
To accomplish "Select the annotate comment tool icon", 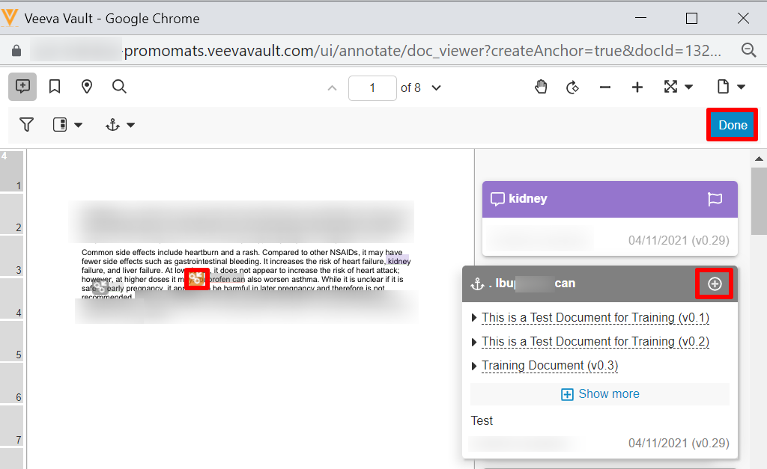I will pos(22,87).
